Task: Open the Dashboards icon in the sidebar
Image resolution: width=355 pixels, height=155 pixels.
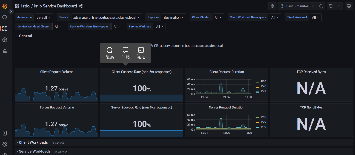Action: (x=5, y=29)
